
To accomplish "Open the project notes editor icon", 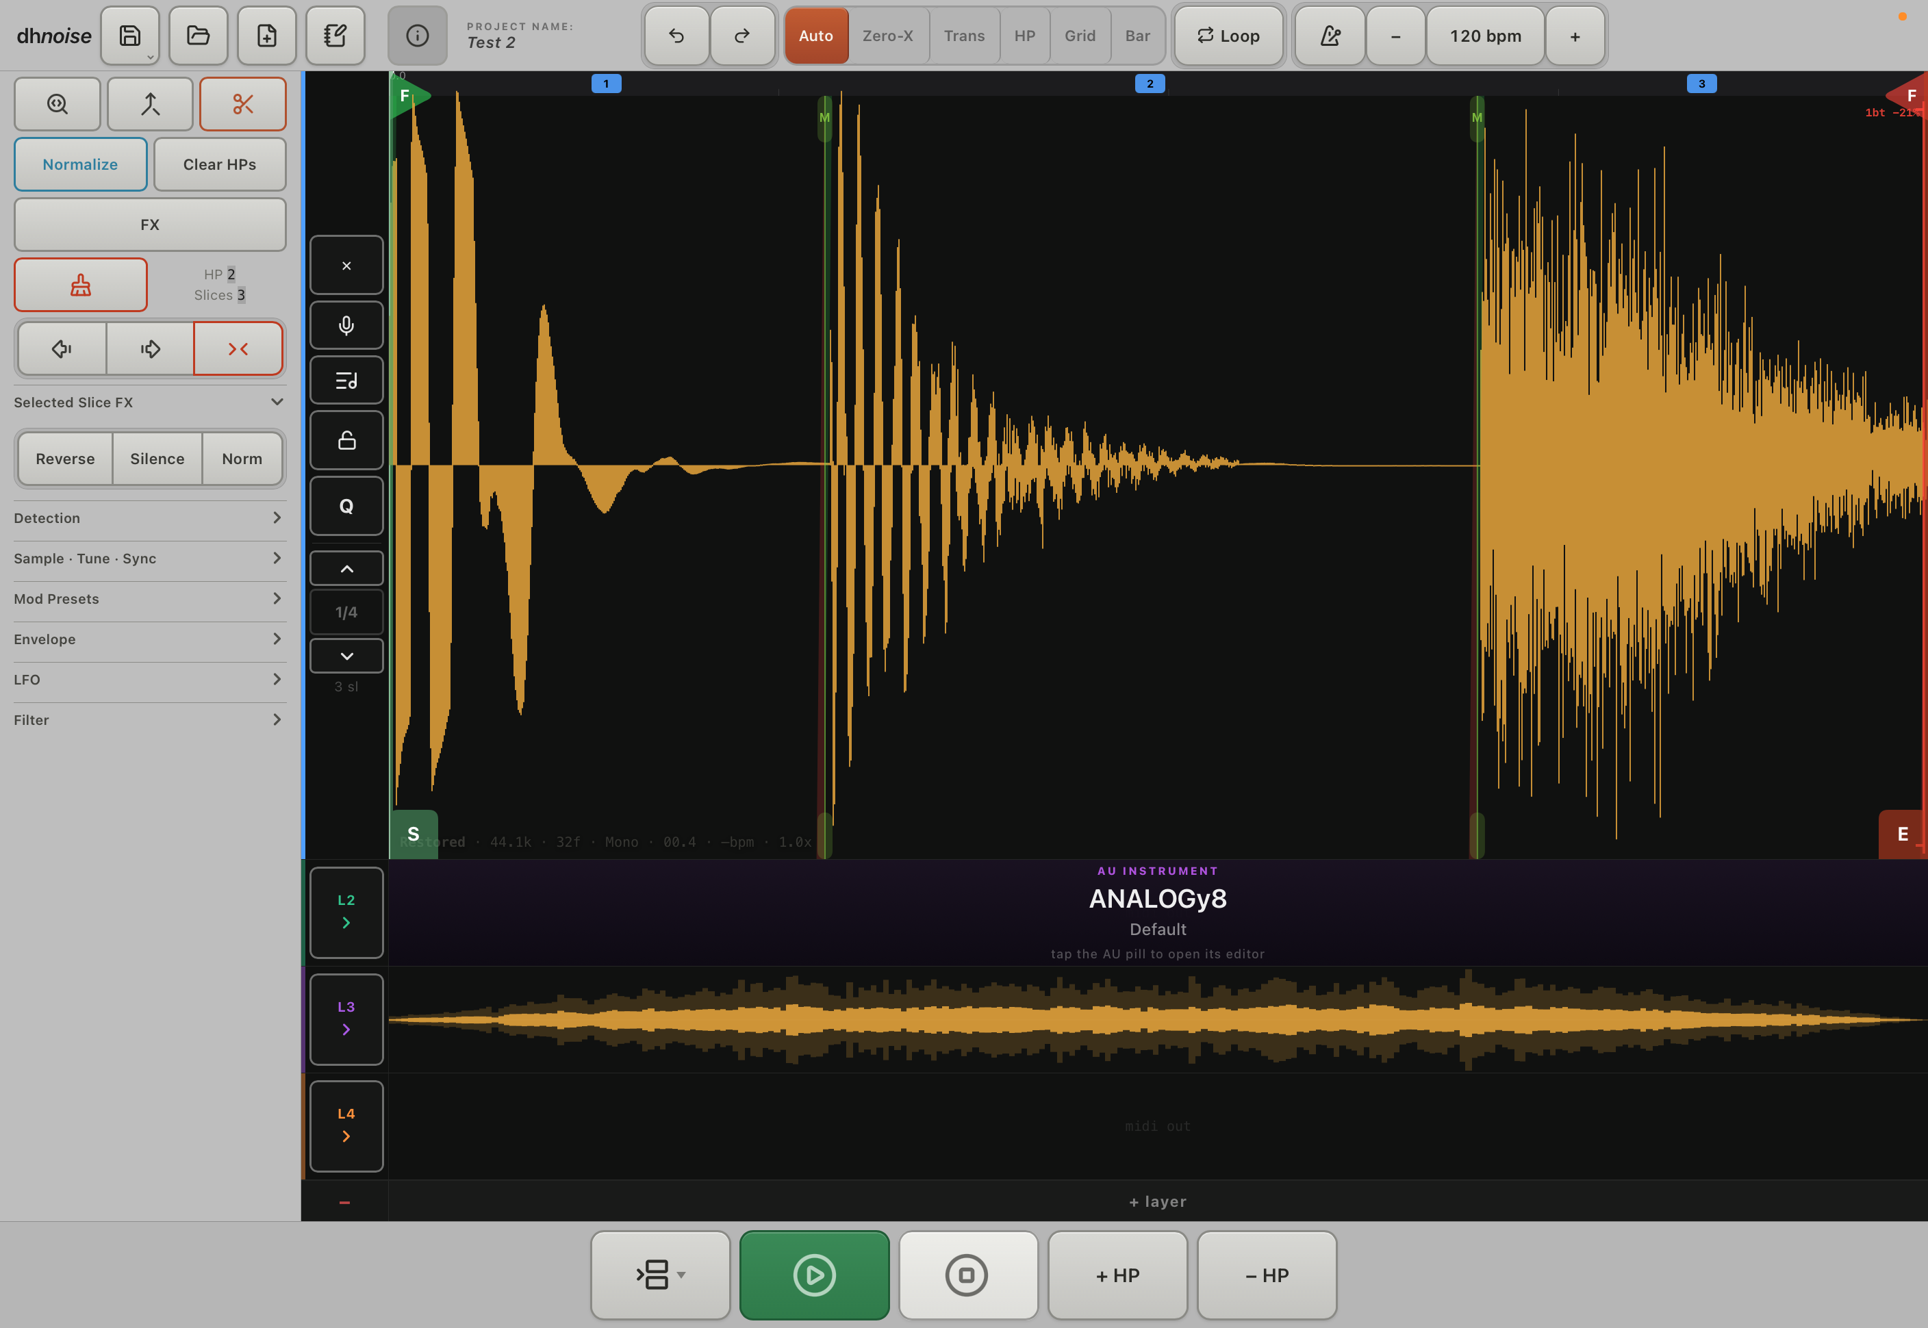I will [x=335, y=36].
